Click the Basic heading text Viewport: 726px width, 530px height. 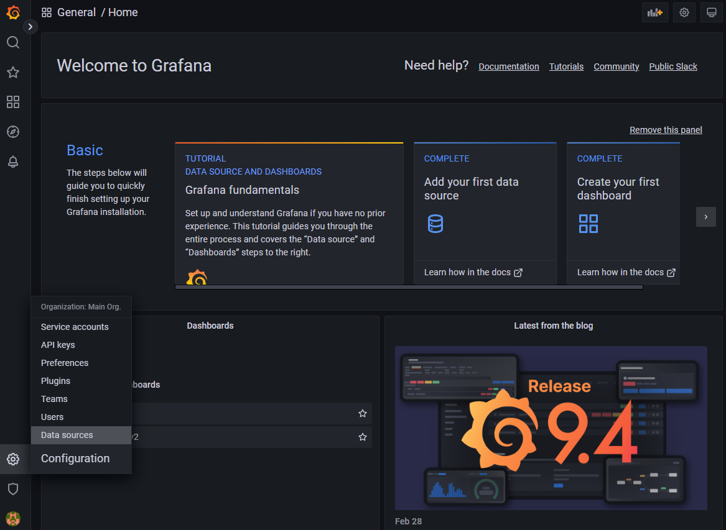pyautogui.click(x=85, y=150)
